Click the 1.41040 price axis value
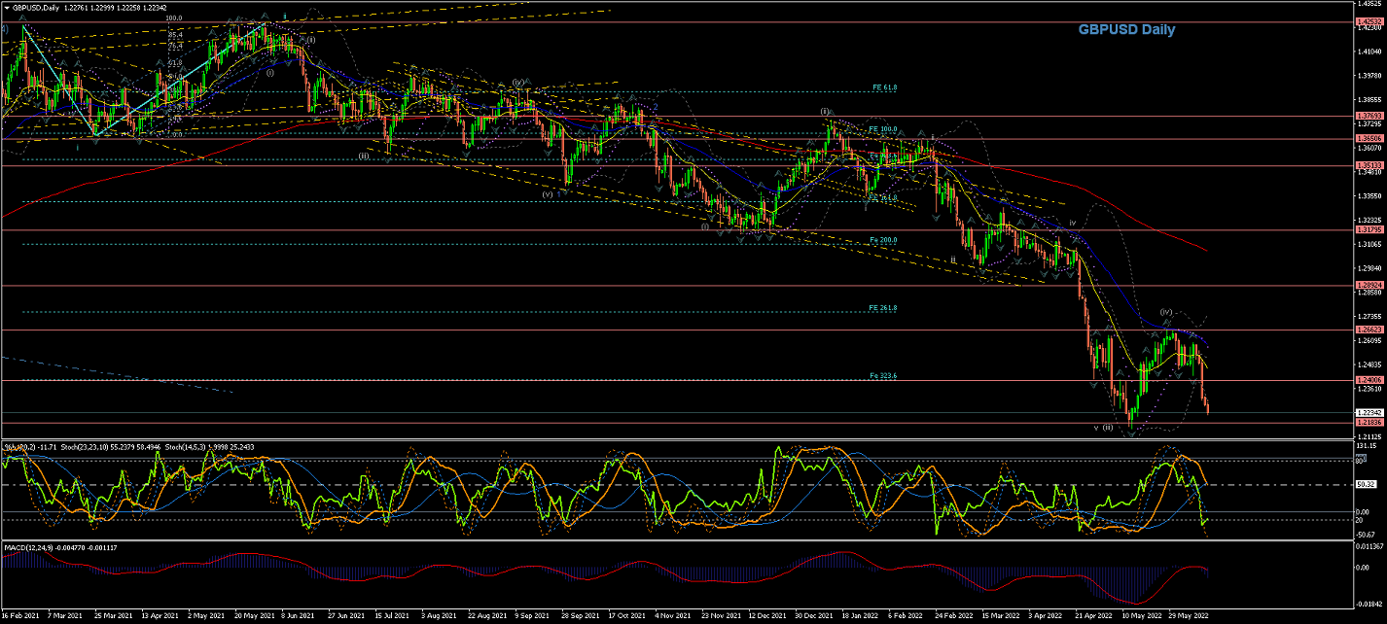Image resolution: width=1387 pixels, height=624 pixels. coord(1369,52)
